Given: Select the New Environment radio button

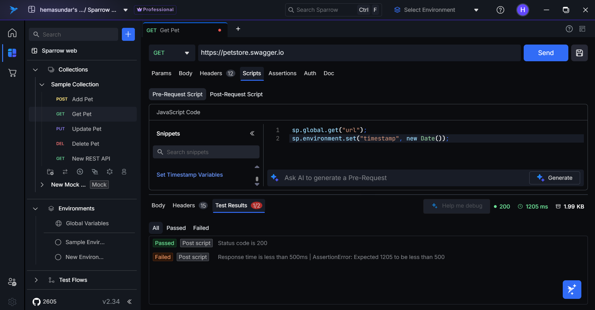Looking at the screenshot, I should click(x=58, y=257).
